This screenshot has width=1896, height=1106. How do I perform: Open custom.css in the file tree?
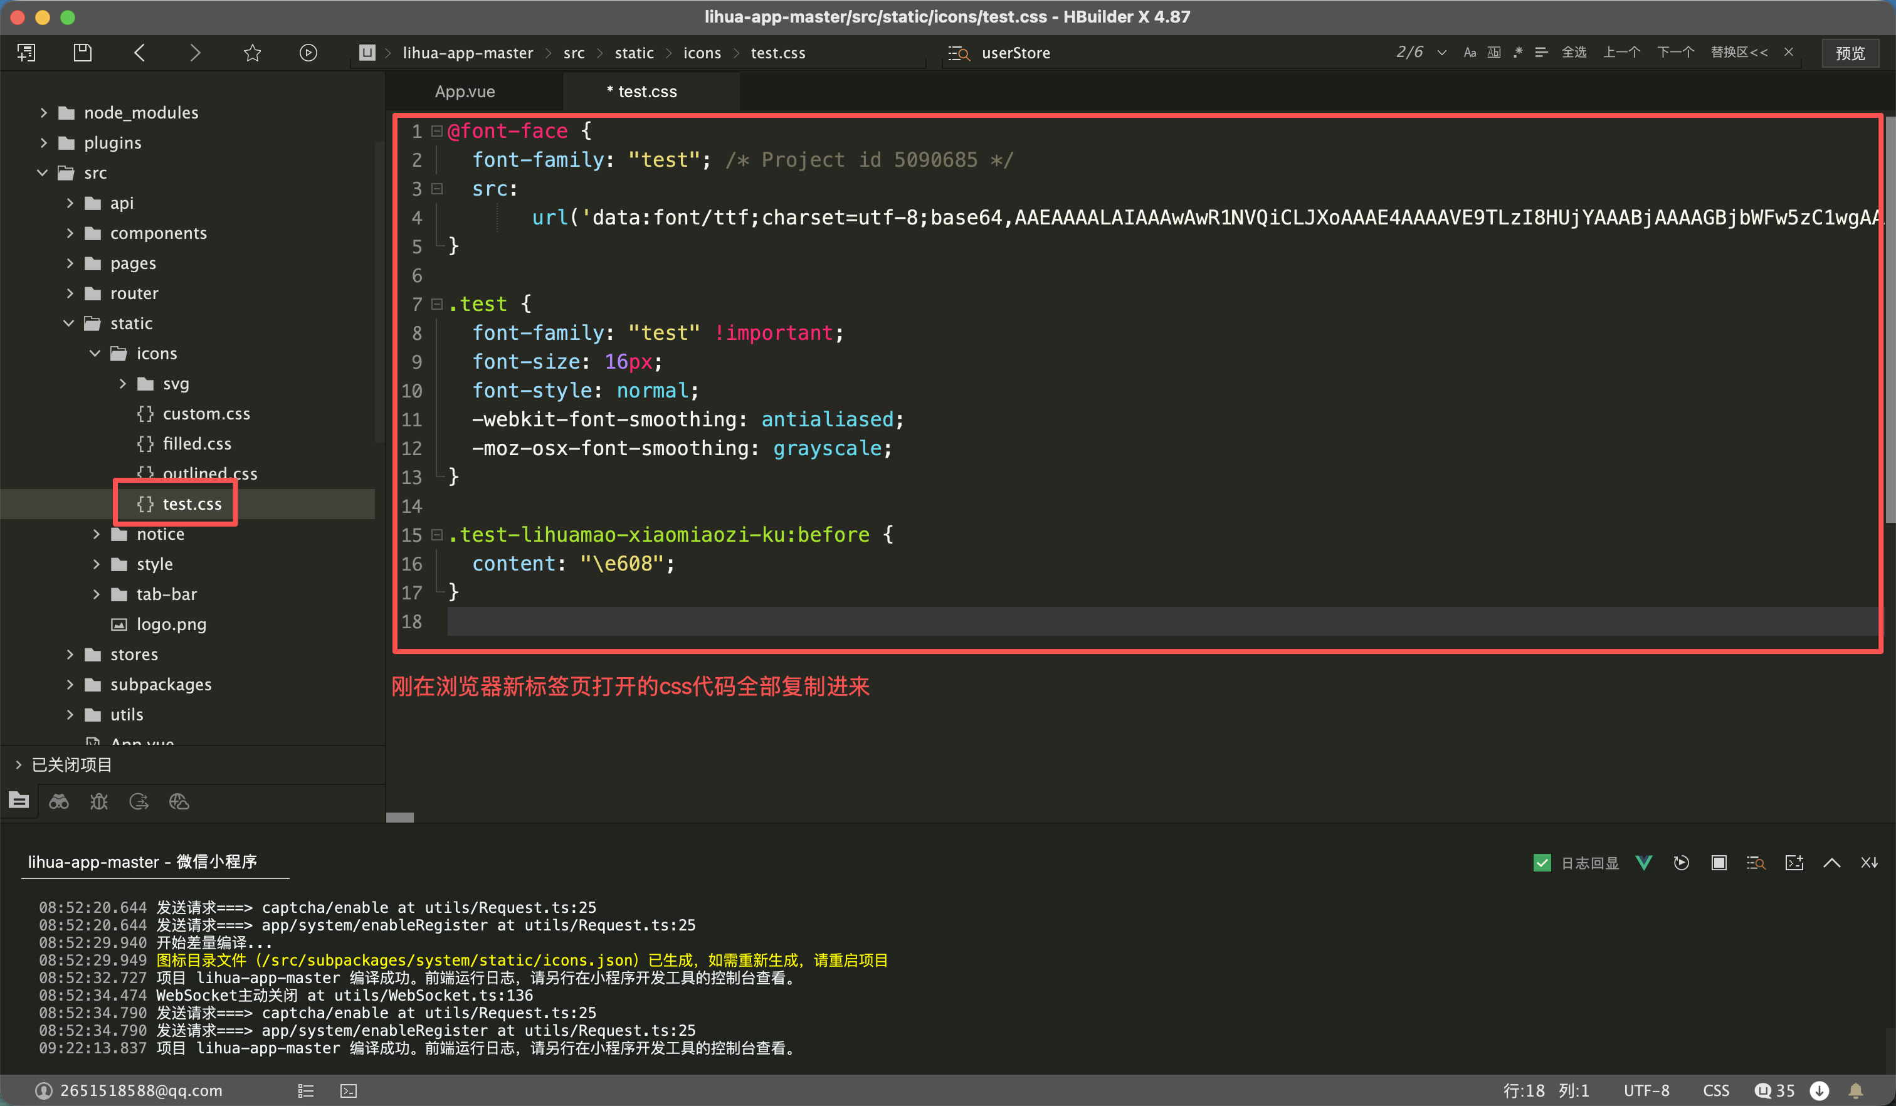point(206,414)
